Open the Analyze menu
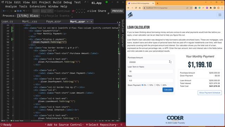Viewport: 225px width, 127px height. (11, 6)
